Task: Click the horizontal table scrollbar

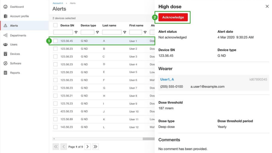Action: pyautogui.click(x=149, y=139)
